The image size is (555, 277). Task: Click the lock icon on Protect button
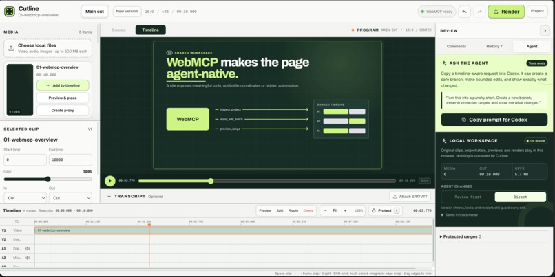374,210
